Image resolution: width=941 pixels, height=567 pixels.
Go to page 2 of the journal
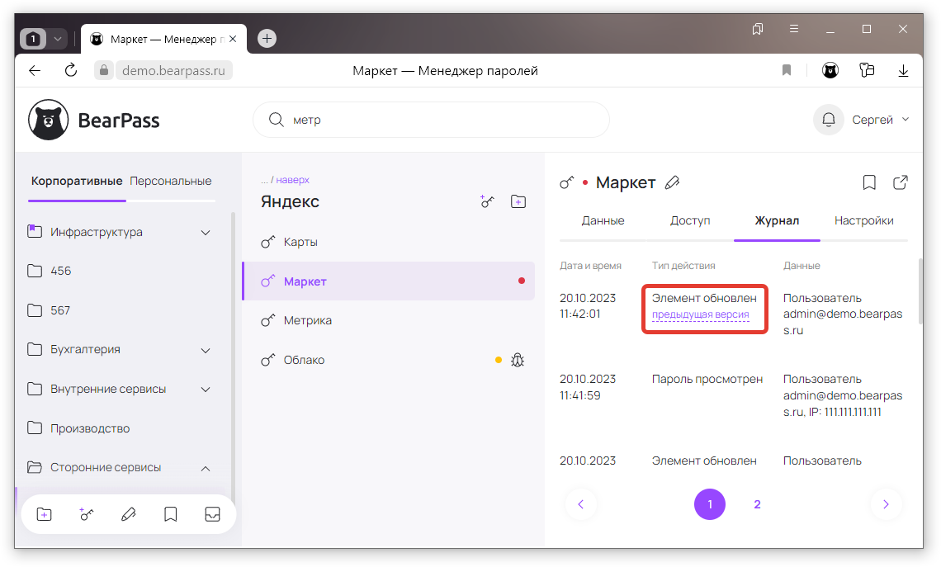pos(757,504)
